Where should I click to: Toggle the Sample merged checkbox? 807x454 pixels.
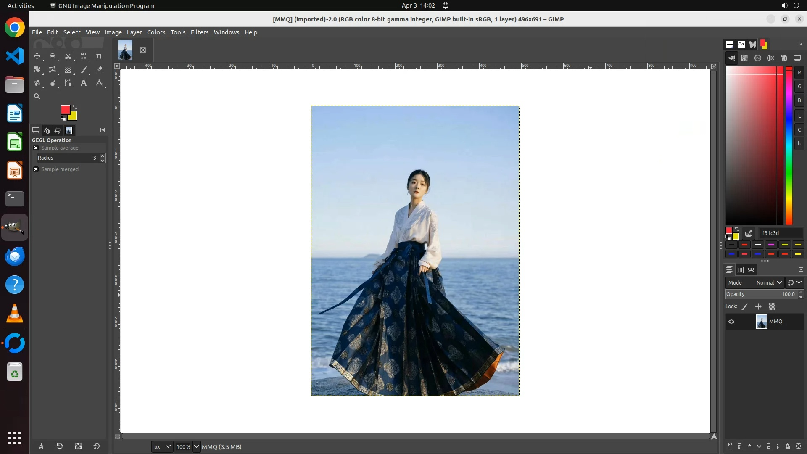click(x=36, y=169)
